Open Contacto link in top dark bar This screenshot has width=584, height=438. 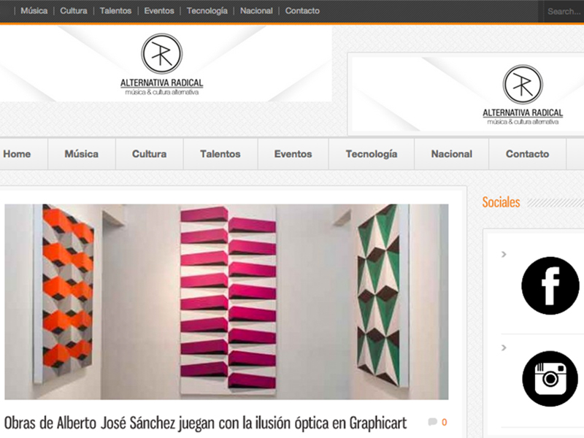pos(302,11)
